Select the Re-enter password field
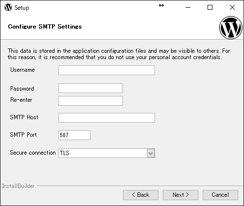Image resolution: width=244 pixels, height=206 pixels. (x=90, y=101)
